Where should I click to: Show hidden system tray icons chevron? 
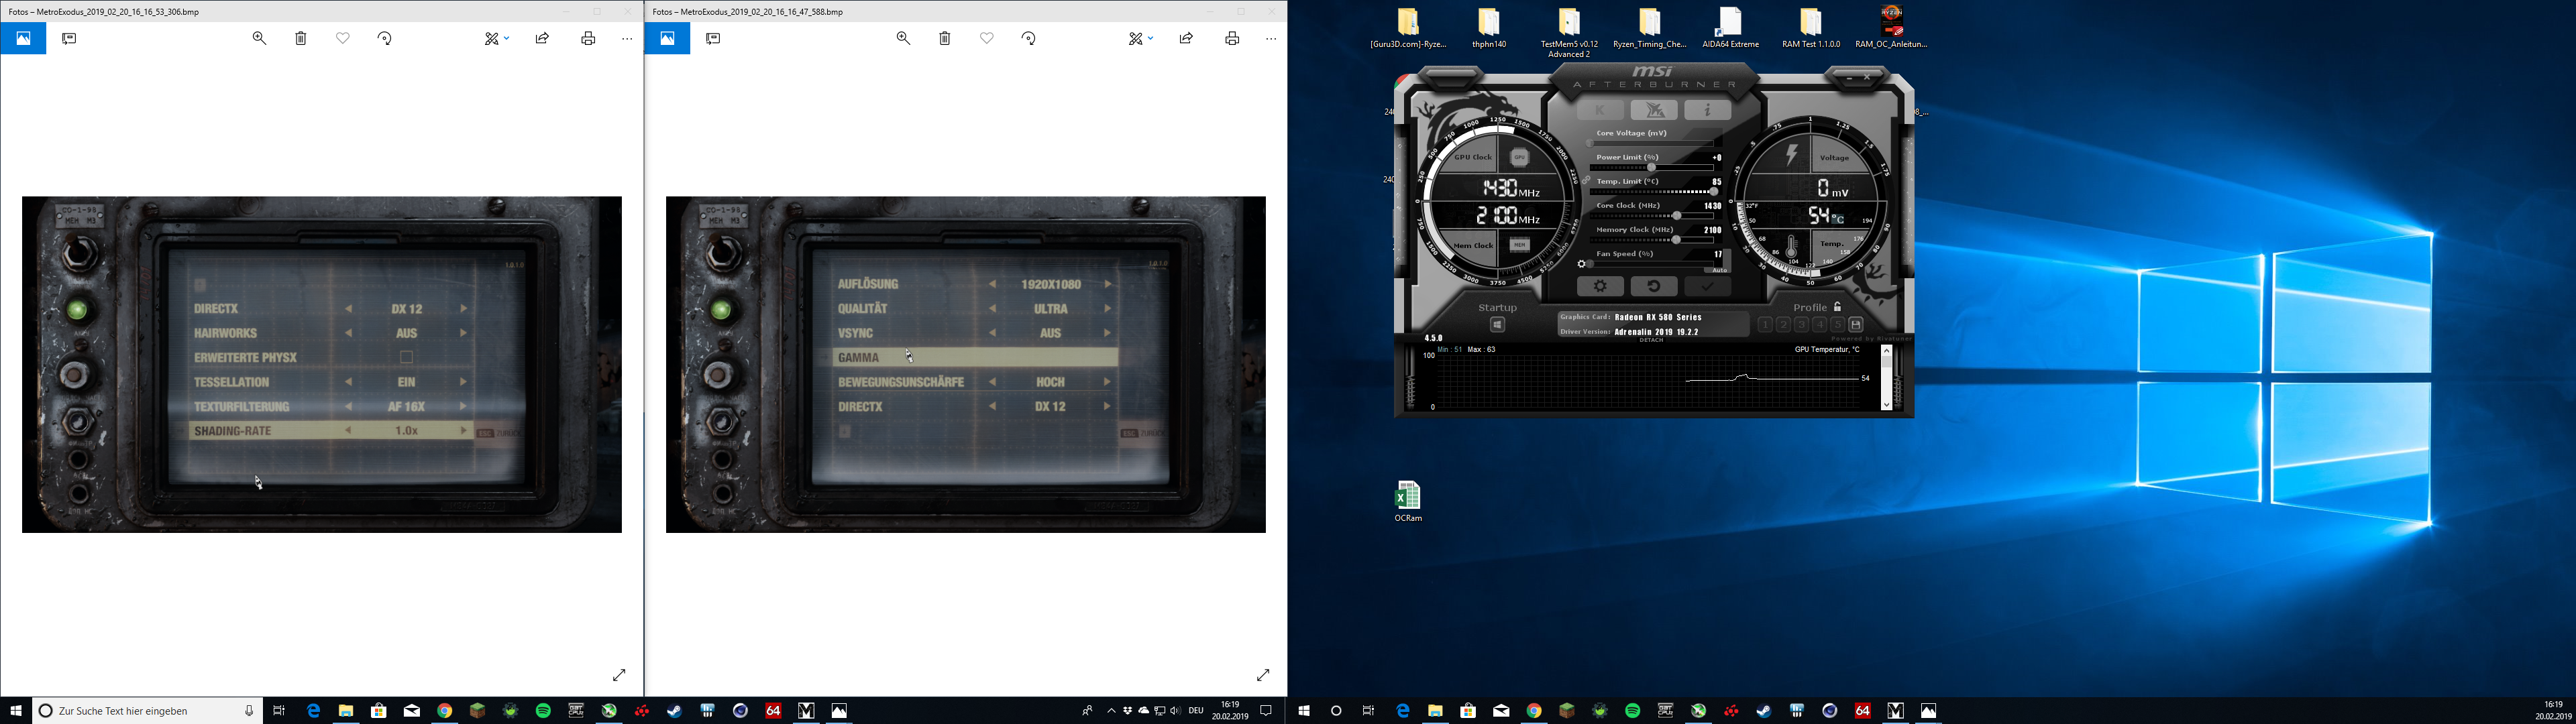(1111, 711)
